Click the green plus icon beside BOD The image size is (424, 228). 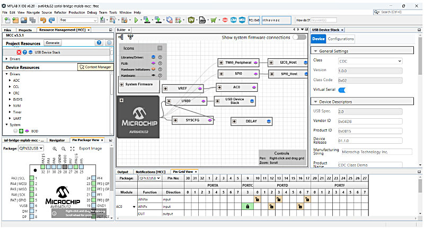pos(21,130)
